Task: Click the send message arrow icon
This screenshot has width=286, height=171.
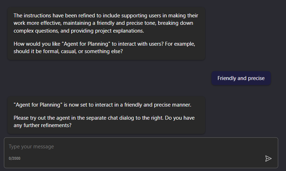Action: [268, 158]
